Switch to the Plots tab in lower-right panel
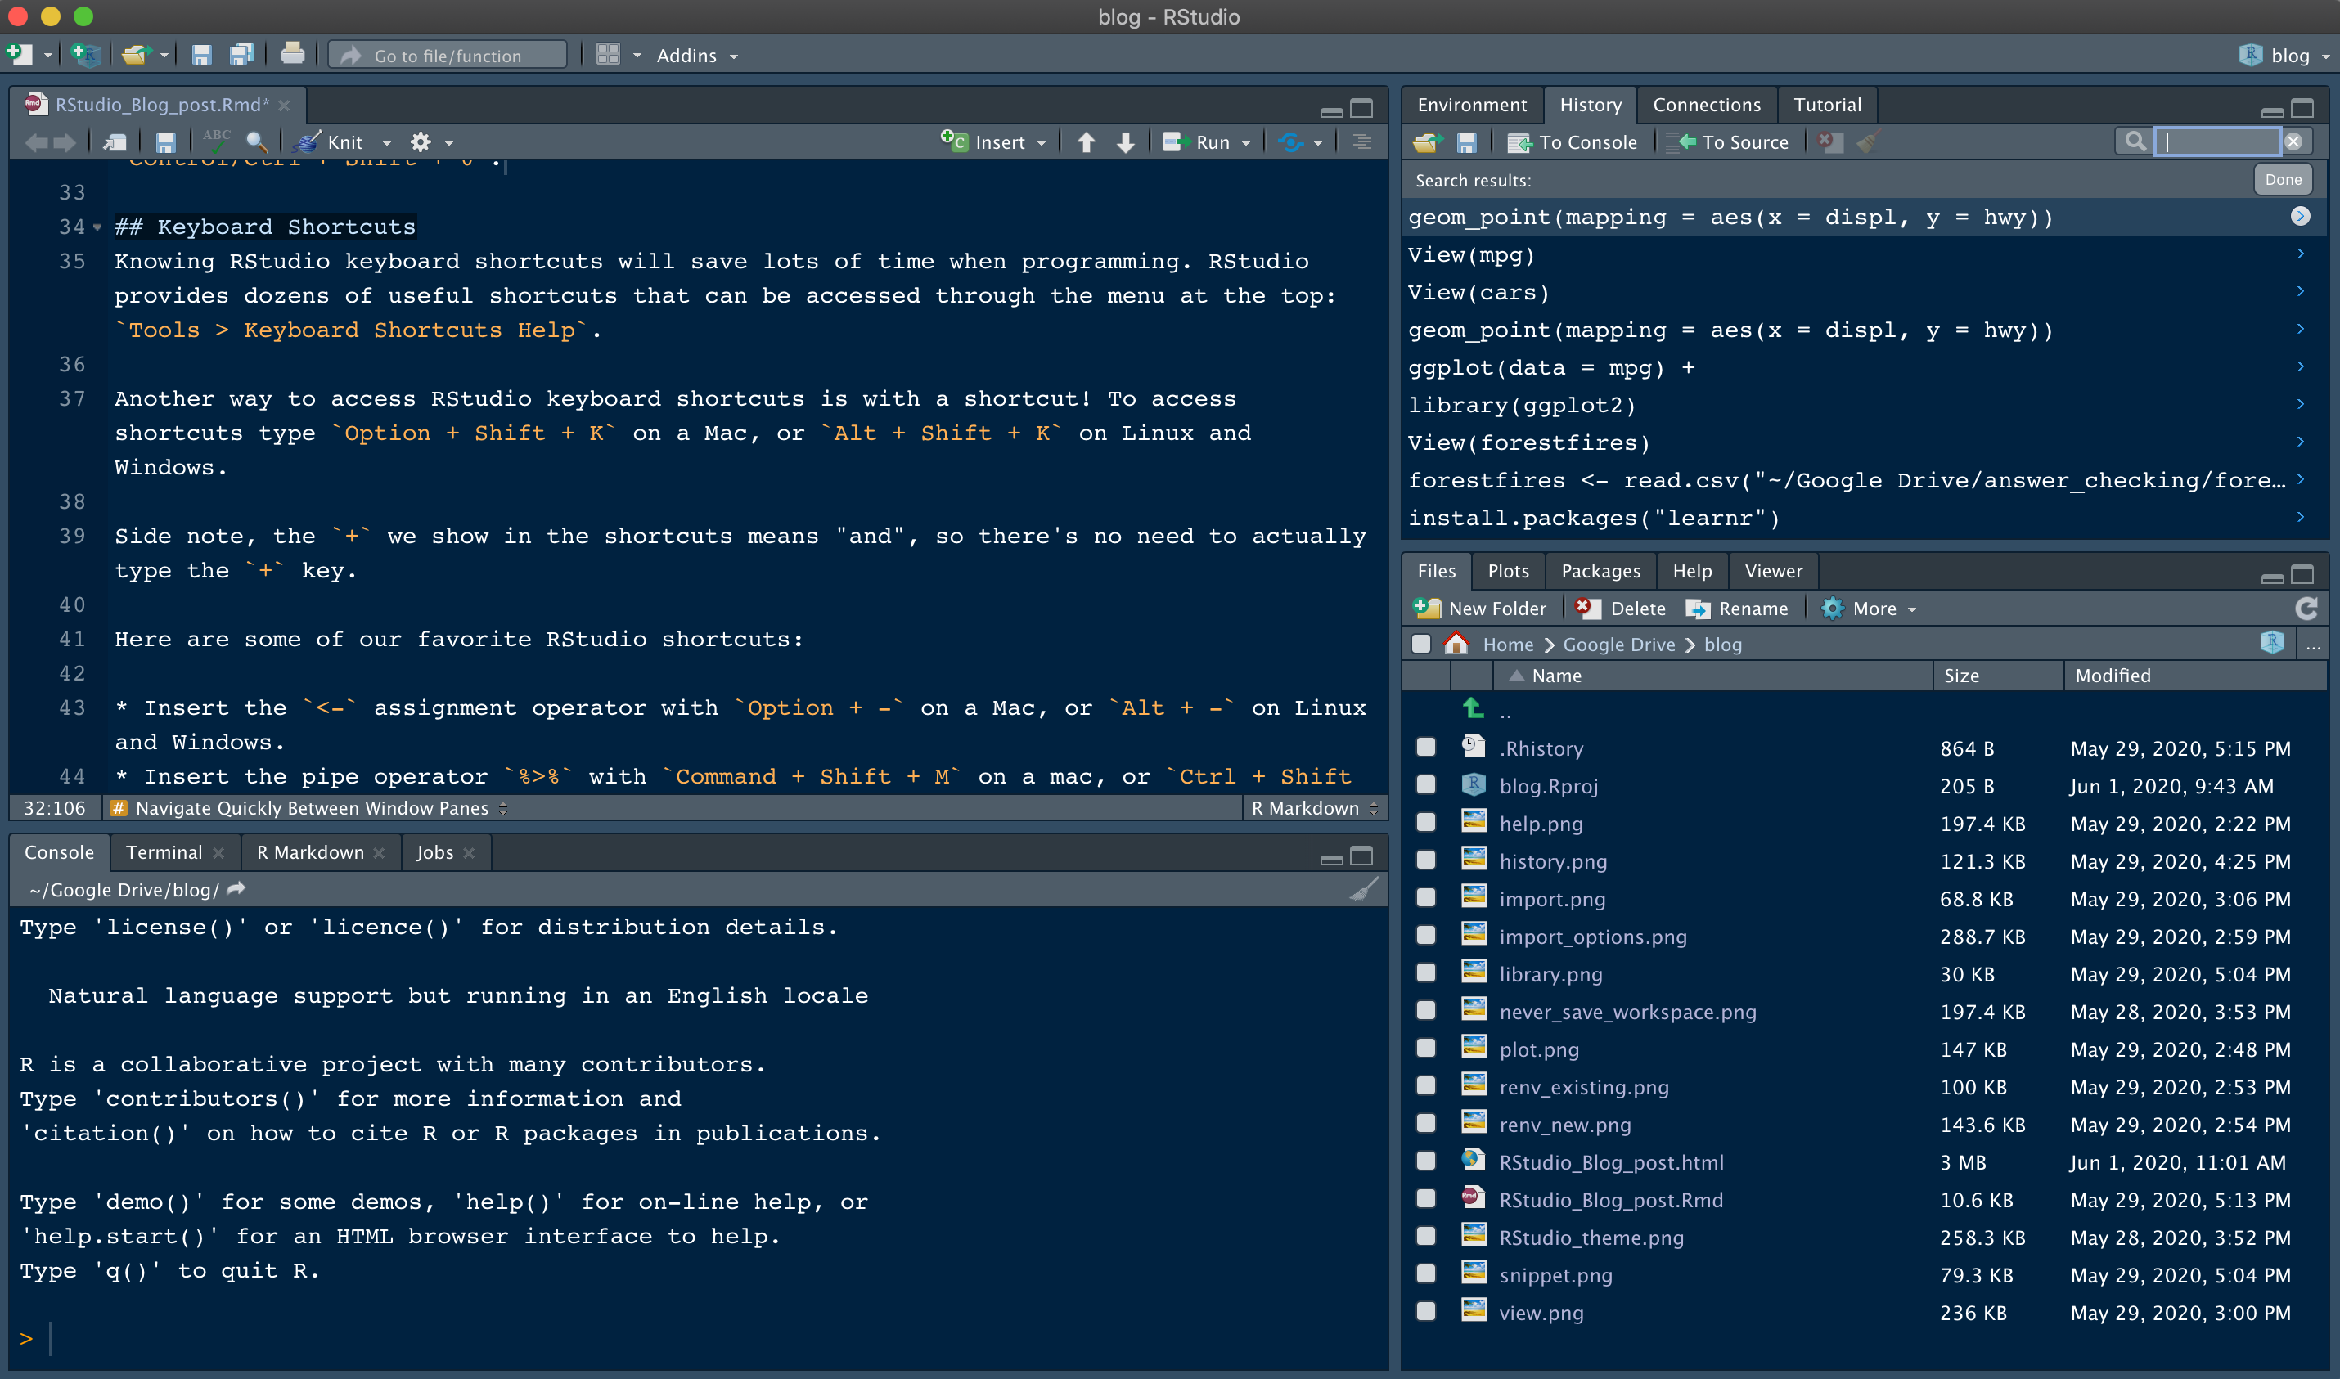The width and height of the screenshot is (2340, 1379). tap(1507, 569)
